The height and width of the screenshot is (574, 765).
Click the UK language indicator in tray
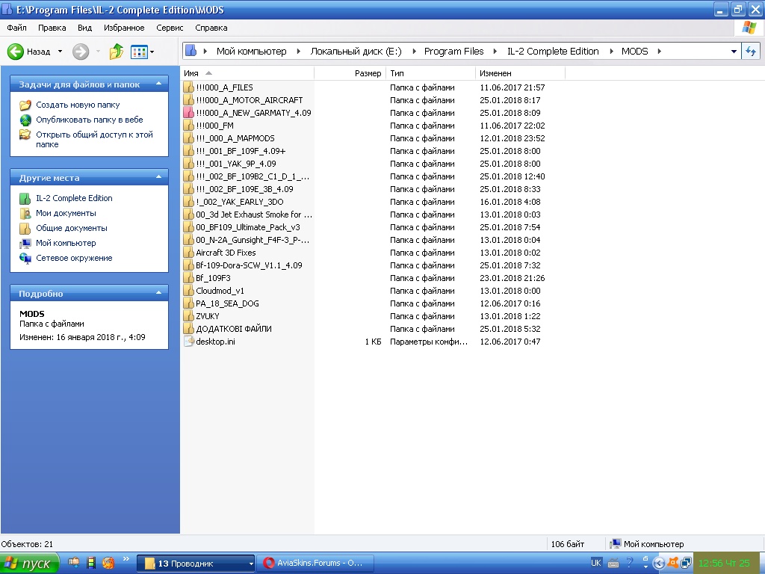[595, 563]
